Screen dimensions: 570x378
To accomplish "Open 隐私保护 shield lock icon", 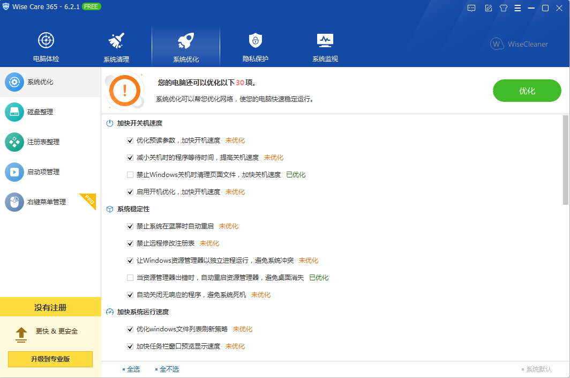I will pos(255,41).
